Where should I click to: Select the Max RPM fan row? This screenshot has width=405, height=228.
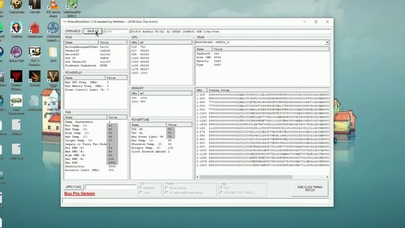pyautogui.click(x=96, y=163)
